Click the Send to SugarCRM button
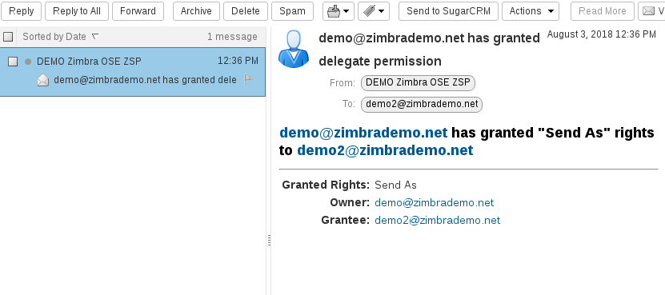665x295 pixels. coord(449,11)
